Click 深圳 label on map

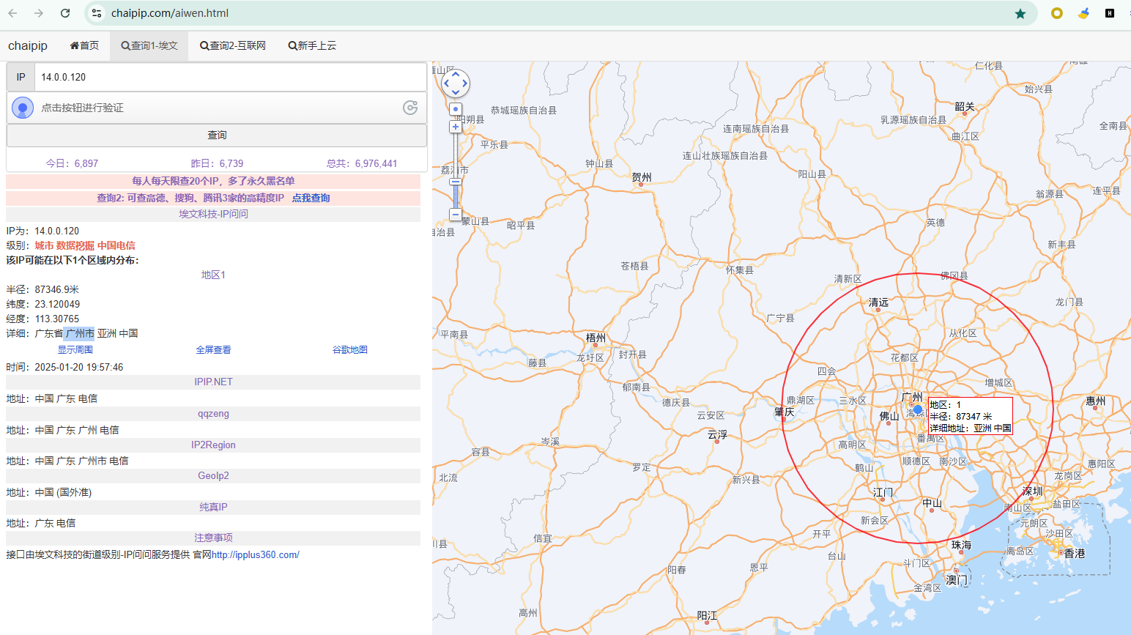coord(1032,491)
